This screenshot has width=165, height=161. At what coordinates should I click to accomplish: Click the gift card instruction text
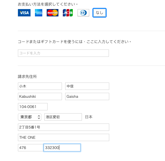click(x=75, y=42)
